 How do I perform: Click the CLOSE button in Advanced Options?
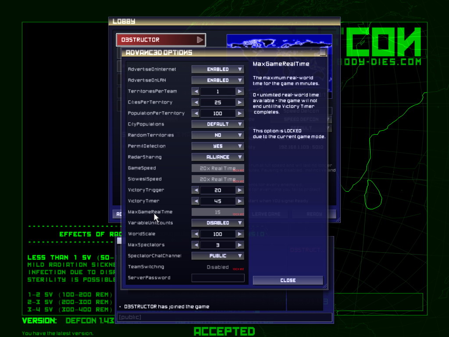point(288,280)
